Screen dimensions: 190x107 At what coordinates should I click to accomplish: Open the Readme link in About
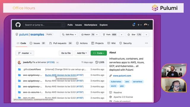click(118, 92)
